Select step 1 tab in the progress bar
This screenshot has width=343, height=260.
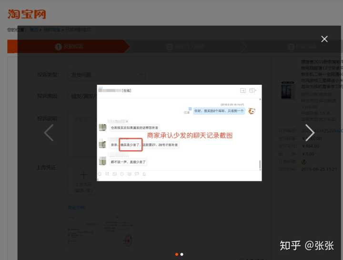(x=69, y=47)
